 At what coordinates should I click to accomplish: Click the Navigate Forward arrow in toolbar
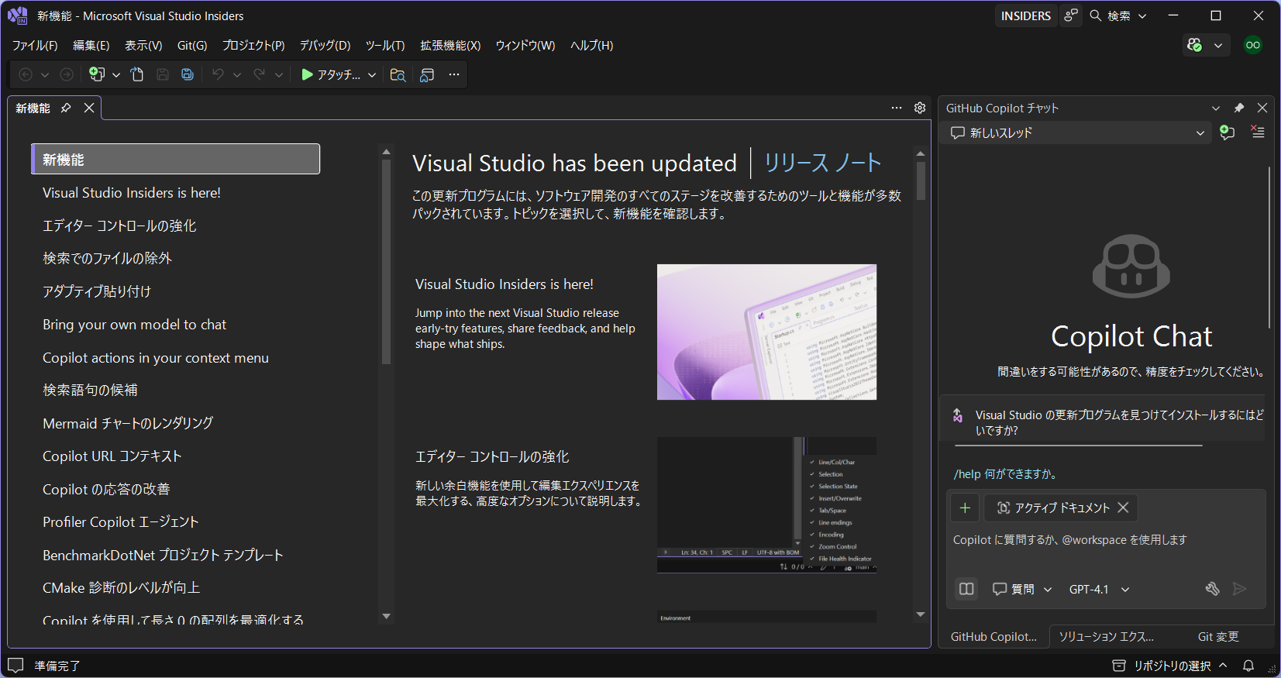pos(67,74)
